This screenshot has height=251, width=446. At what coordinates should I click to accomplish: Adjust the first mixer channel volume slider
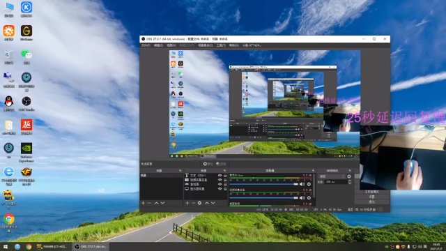coord(263,184)
